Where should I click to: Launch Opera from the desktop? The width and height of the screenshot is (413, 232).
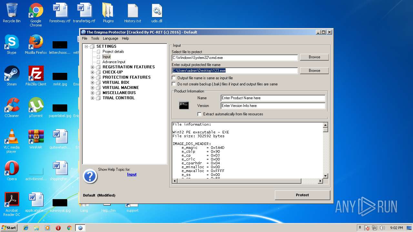(x=12, y=171)
